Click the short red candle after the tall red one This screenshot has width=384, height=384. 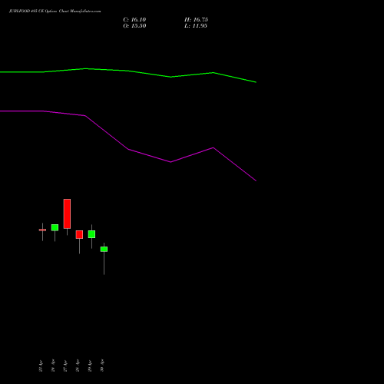pyautogui.click(x=79, y=234)
